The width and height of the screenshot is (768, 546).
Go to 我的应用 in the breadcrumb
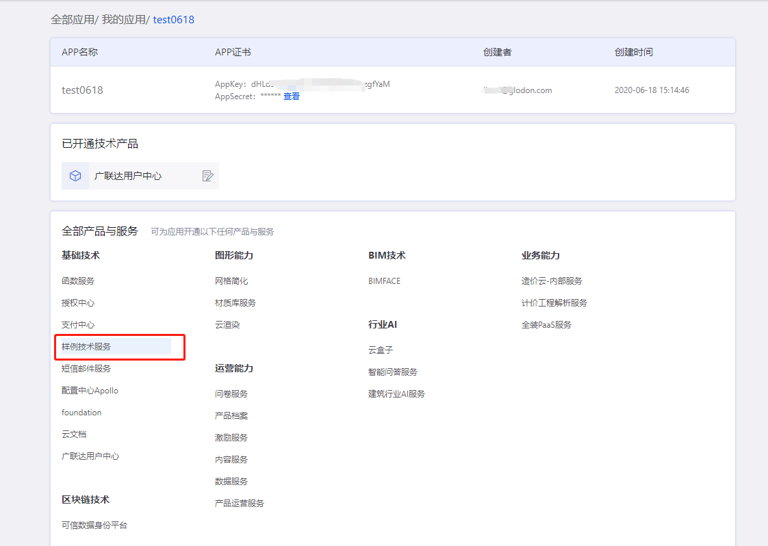pos(123,20)
